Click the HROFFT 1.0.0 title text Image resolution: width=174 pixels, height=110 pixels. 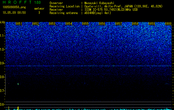pyautogui.click(x=22, y=2)
